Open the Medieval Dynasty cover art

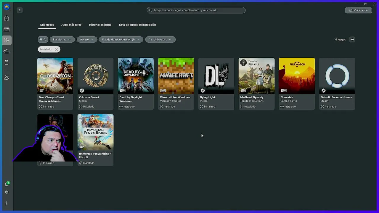pos(256,76)
